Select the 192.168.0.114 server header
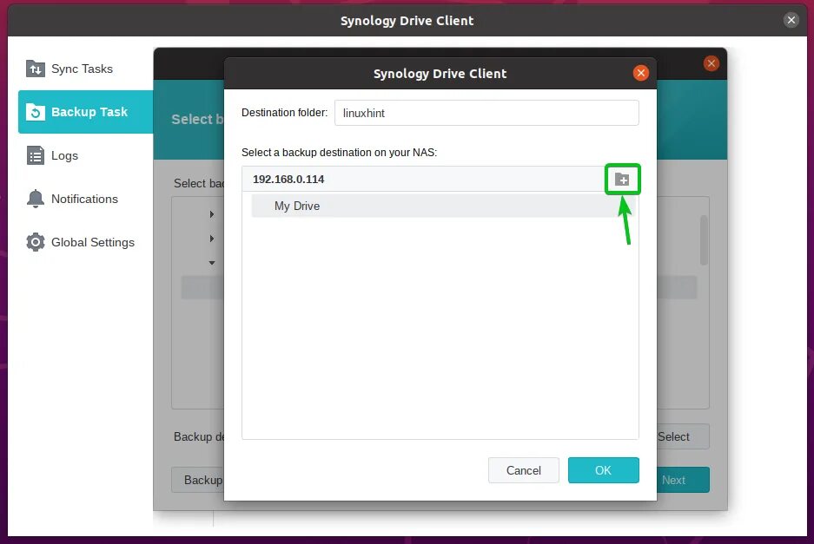 [x=423, y=180]
